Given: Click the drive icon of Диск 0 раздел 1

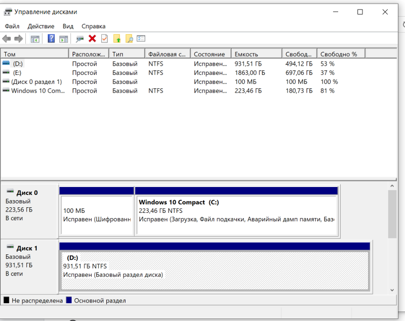Looking at the screenshot, I should click(6, 81).
